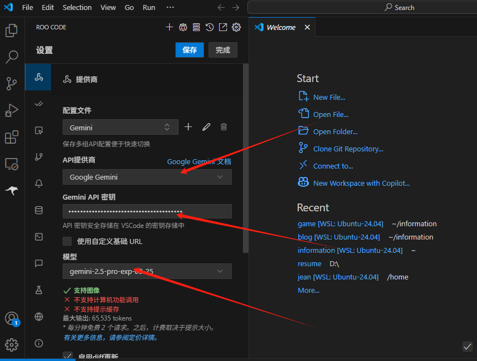Click Connect to... link
Viewport: 477px width, 361px height.
pos(333,166)
